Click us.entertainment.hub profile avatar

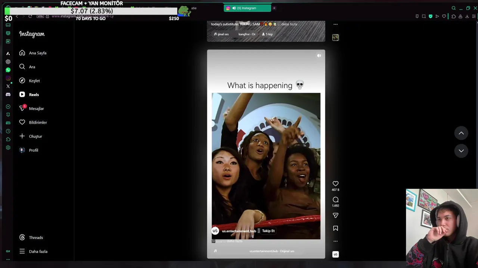point(215,231)
